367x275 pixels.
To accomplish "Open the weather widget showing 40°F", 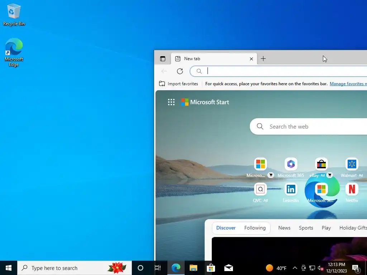I will pyautogui.click(x=276, y=268).
